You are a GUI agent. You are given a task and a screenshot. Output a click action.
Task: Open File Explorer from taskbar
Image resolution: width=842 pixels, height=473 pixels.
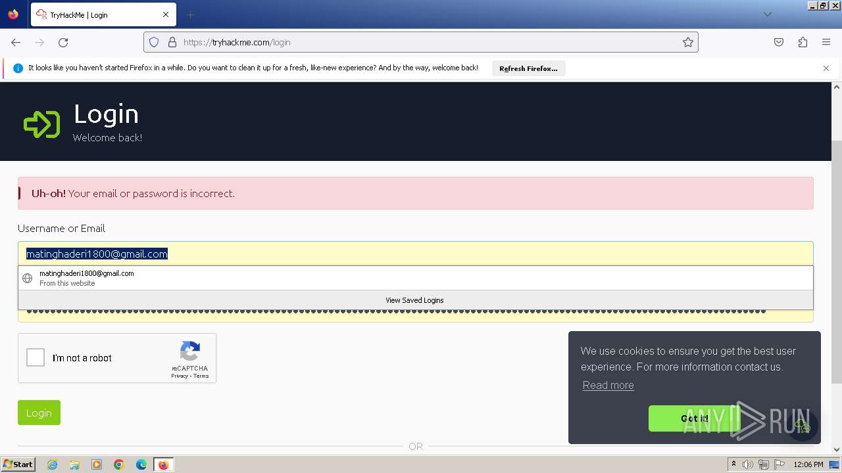[x=74, y=464]
